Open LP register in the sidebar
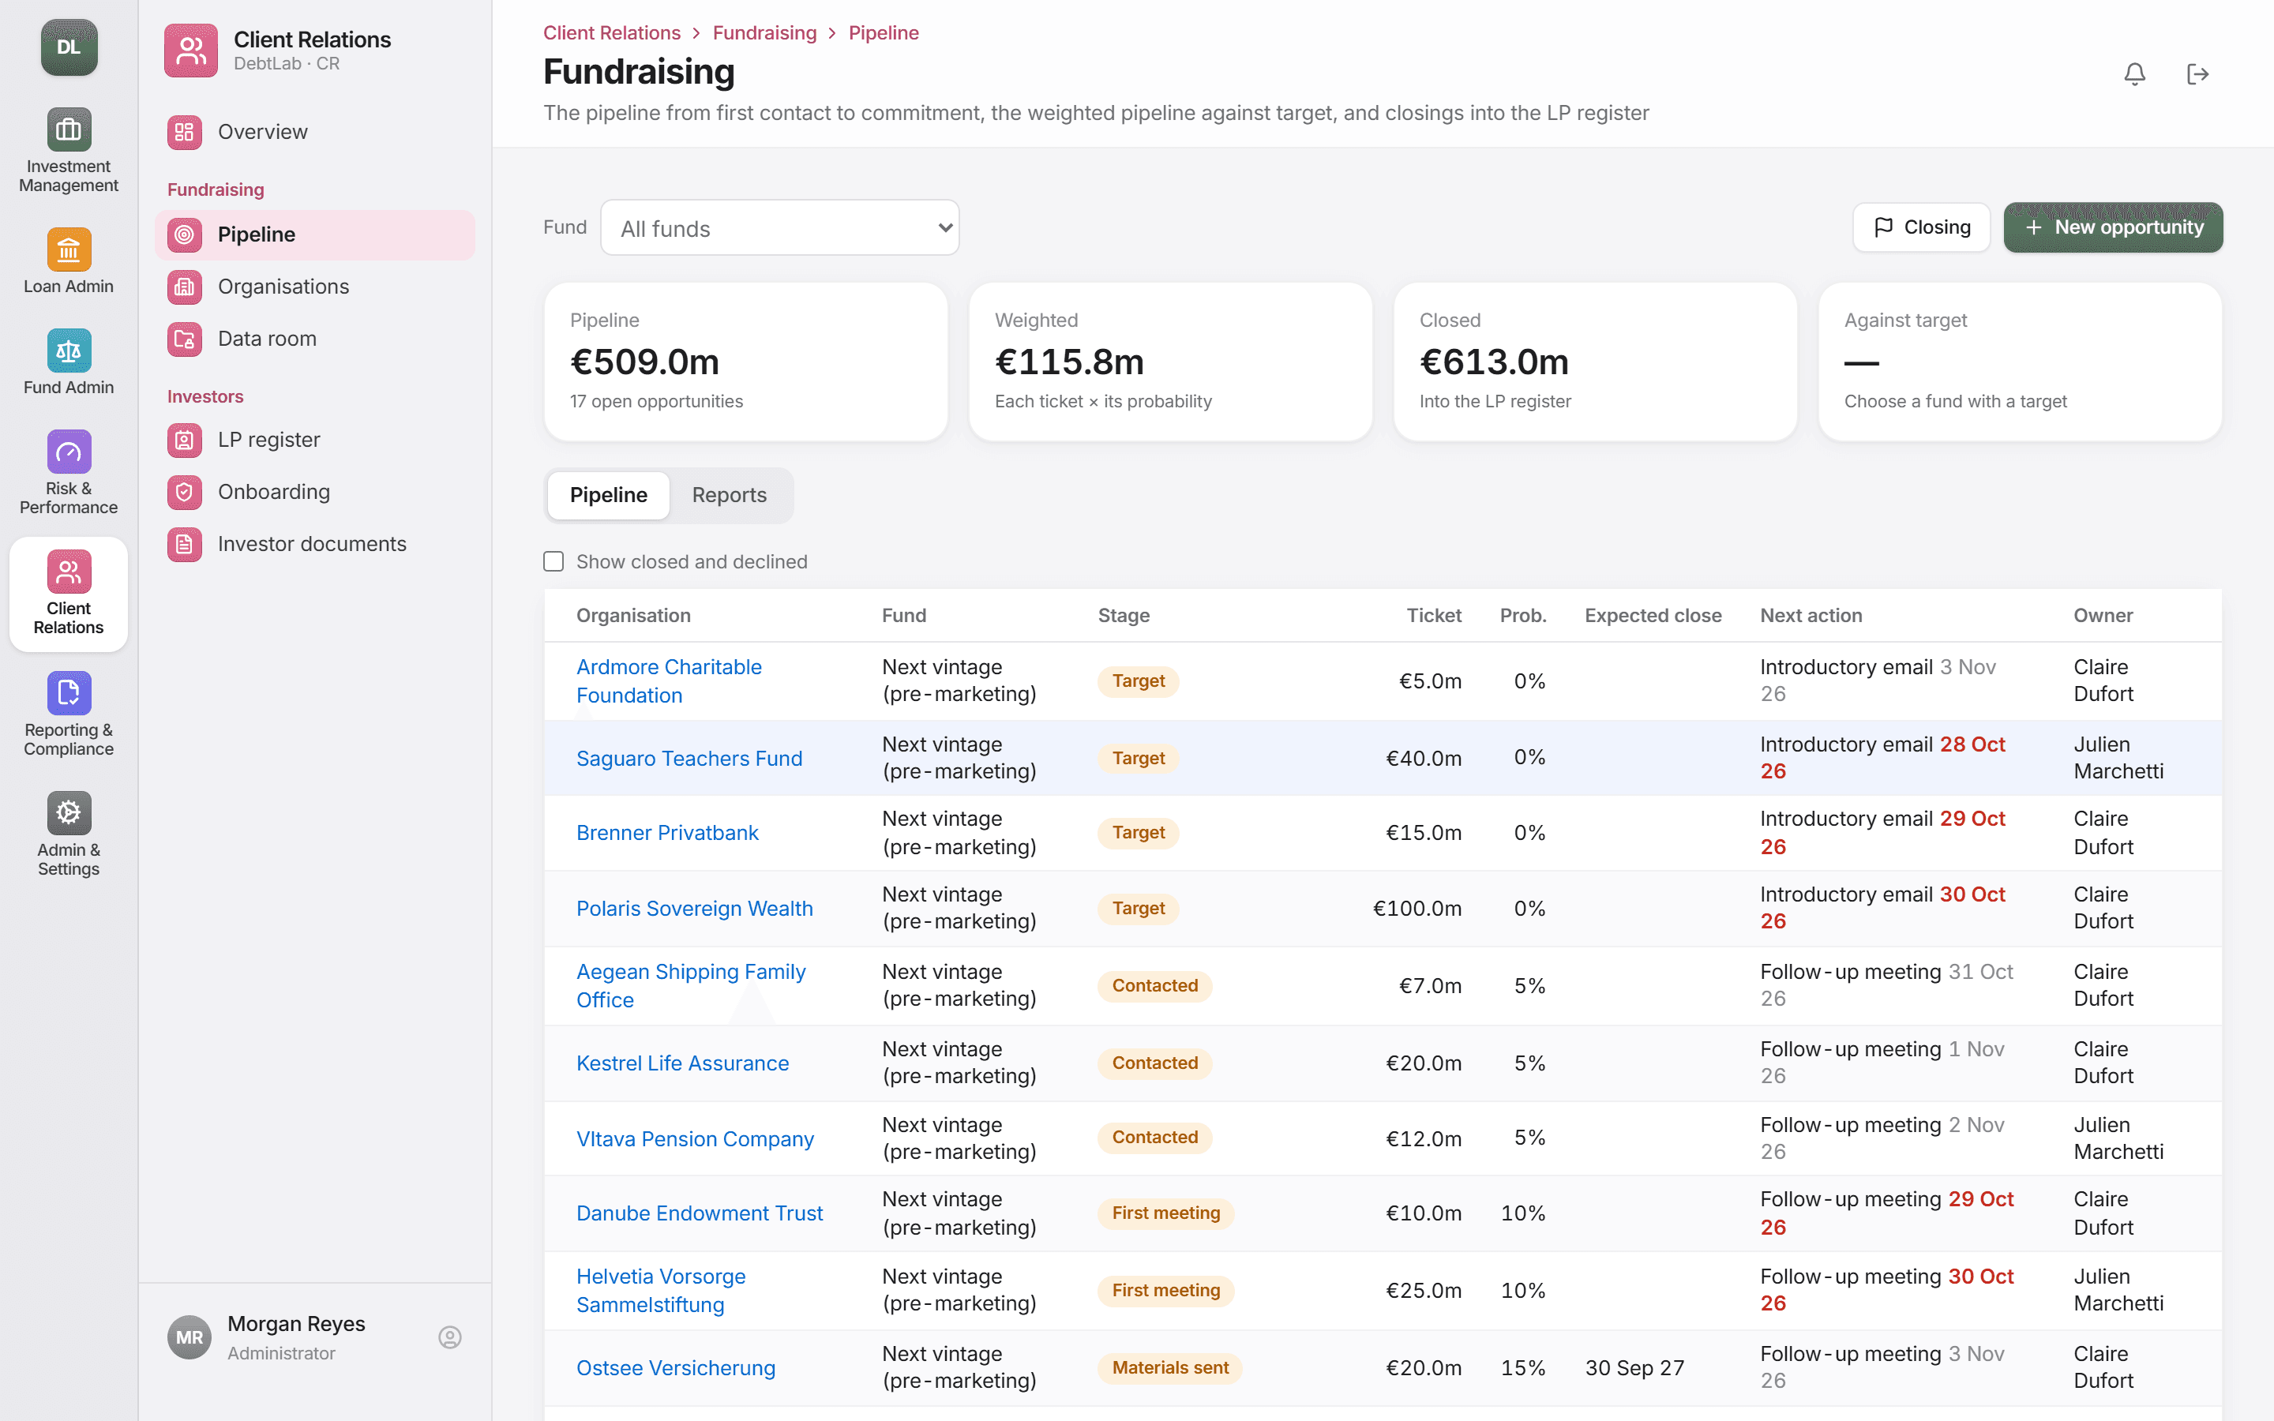 [x=315, y=440]
